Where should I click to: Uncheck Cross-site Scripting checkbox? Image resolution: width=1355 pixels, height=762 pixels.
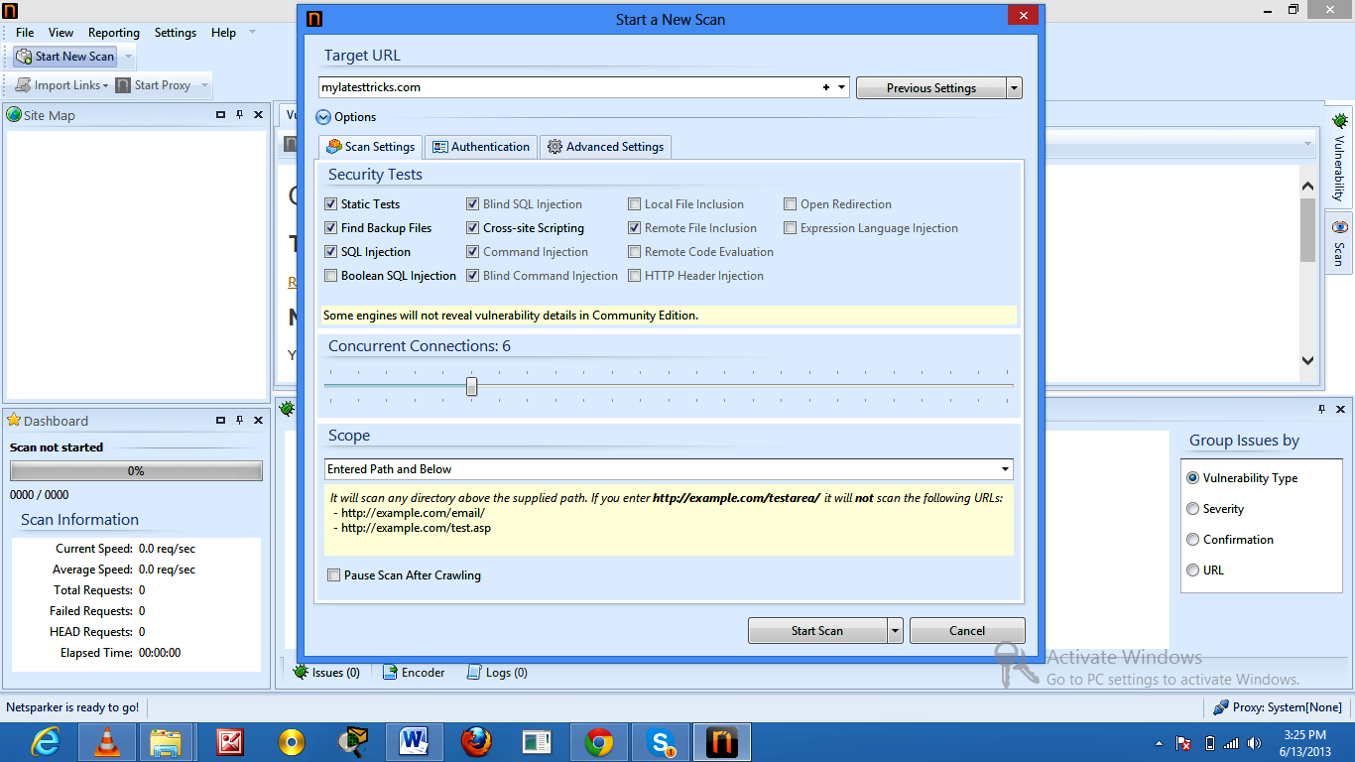pos(473,228)
